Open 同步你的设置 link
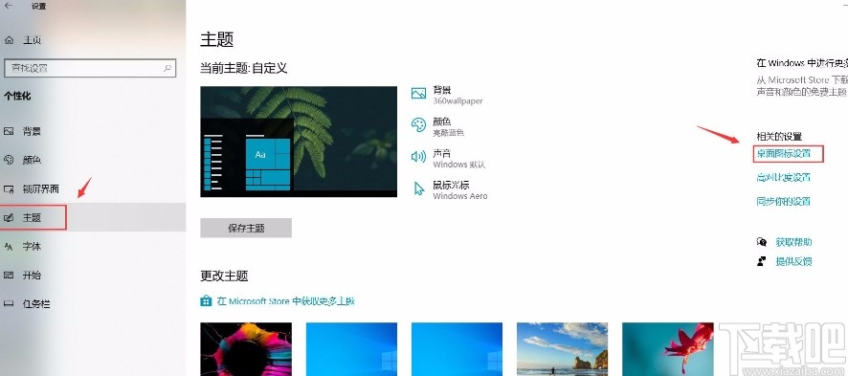The height and width of the screenshot is (376, 848). click(784, 201)
